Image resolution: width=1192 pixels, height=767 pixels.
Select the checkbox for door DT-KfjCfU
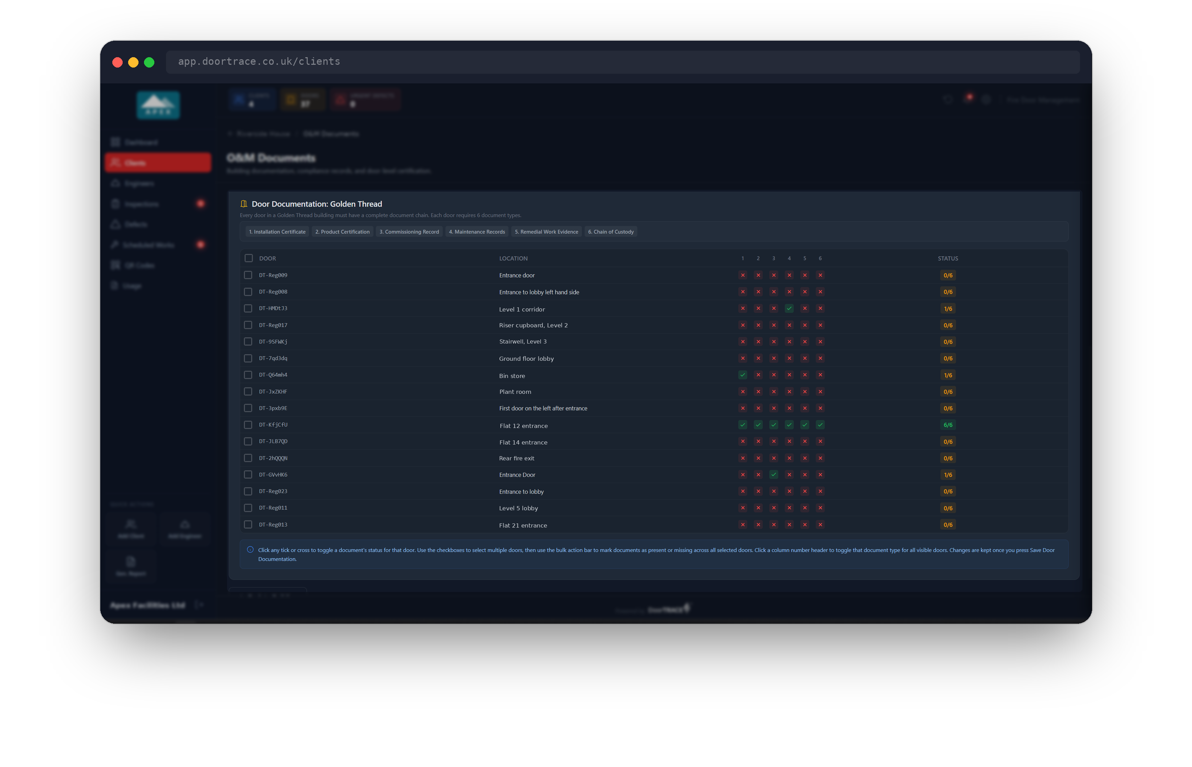(248, 425)
